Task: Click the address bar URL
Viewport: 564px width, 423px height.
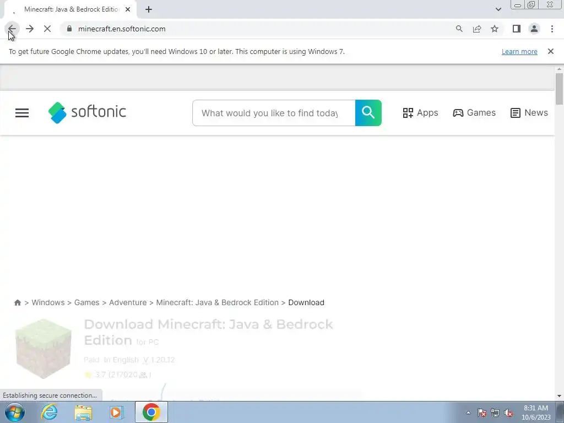Action: tap(122, 29)
